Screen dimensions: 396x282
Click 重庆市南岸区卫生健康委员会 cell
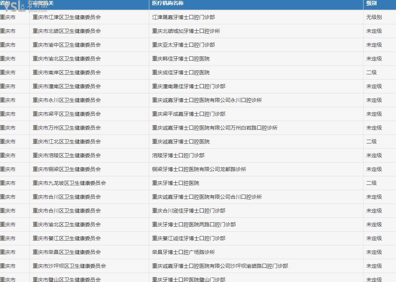tap(67, 72)
